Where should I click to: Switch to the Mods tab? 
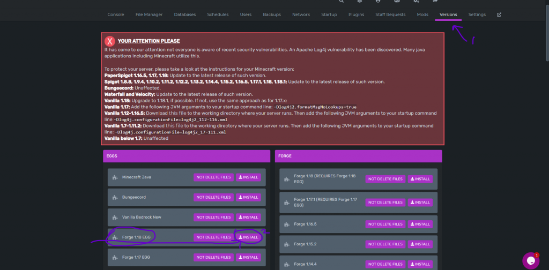point(422,14)
